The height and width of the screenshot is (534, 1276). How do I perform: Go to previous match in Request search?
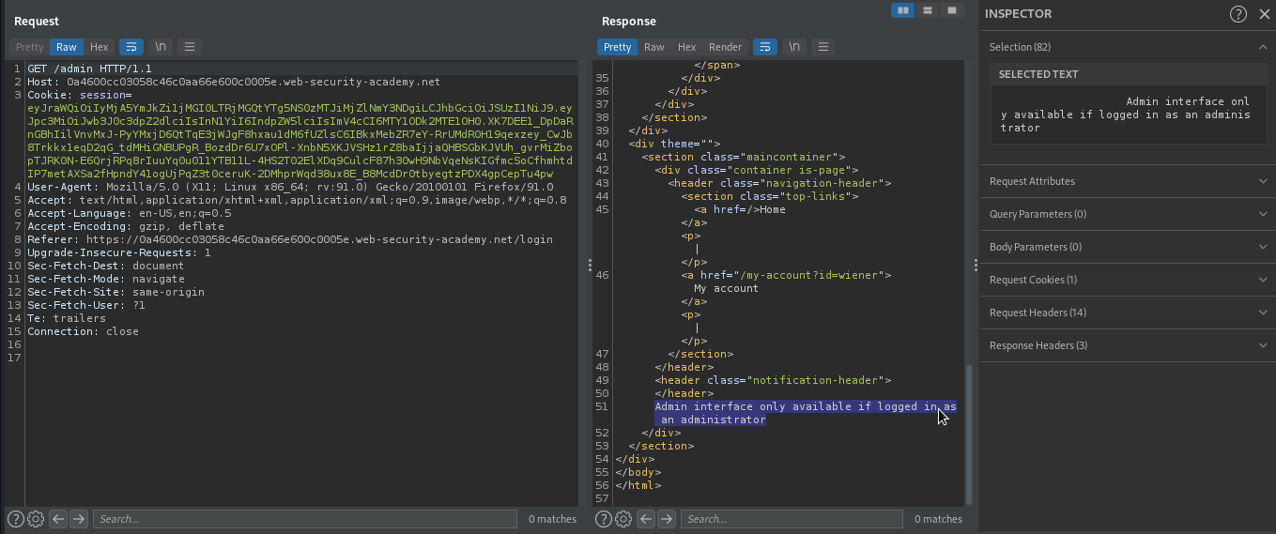[x=58, y=519]
